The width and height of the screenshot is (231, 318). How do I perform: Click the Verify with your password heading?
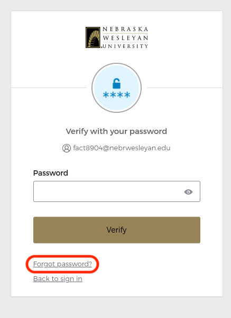(116, 131)
